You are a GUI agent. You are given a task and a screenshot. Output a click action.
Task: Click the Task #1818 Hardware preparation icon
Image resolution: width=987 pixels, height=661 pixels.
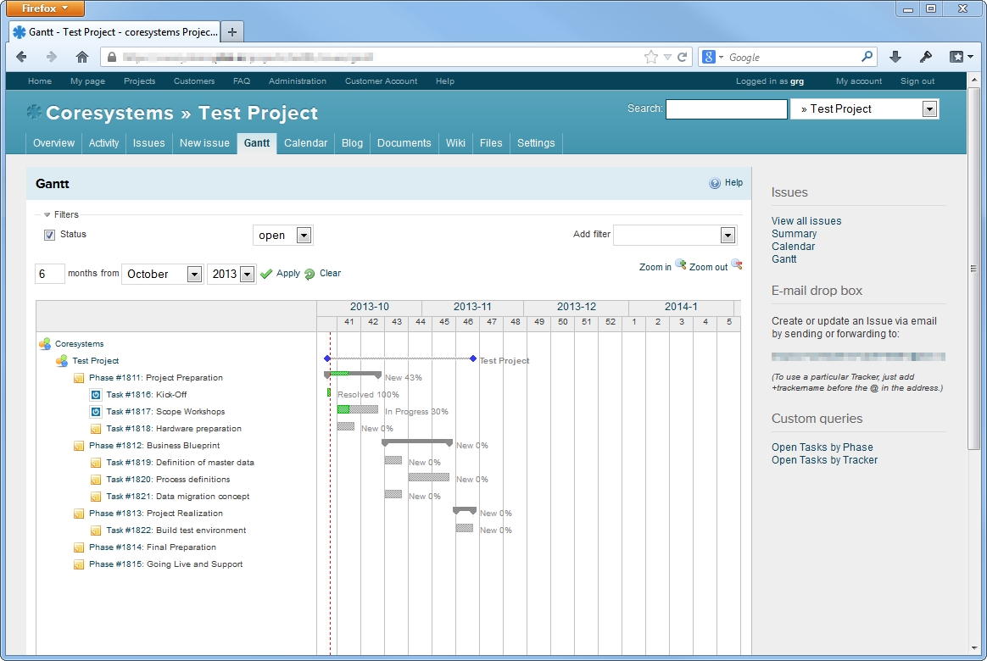pyautogui.click(x=96, y=429)
